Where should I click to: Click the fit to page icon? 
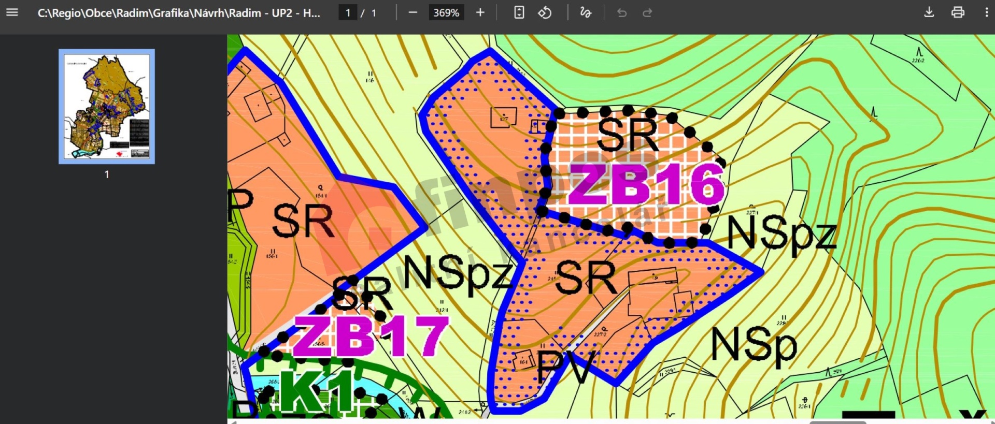519,12
